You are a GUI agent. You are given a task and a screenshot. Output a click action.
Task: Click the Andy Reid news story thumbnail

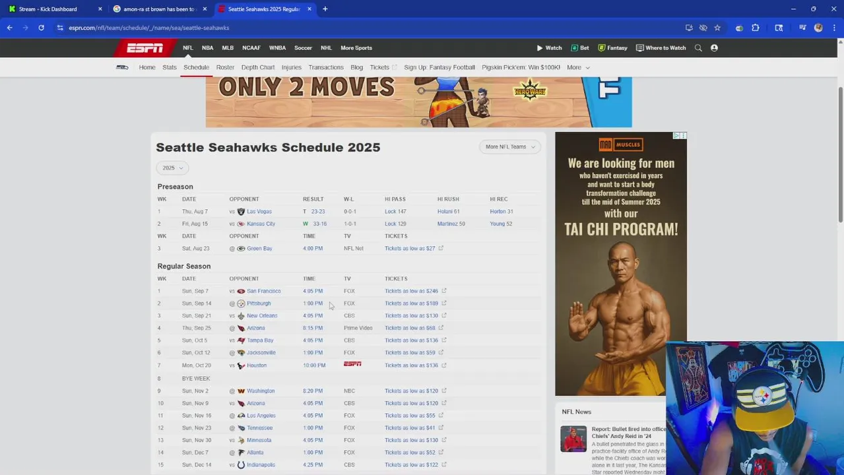pos(573,439)
